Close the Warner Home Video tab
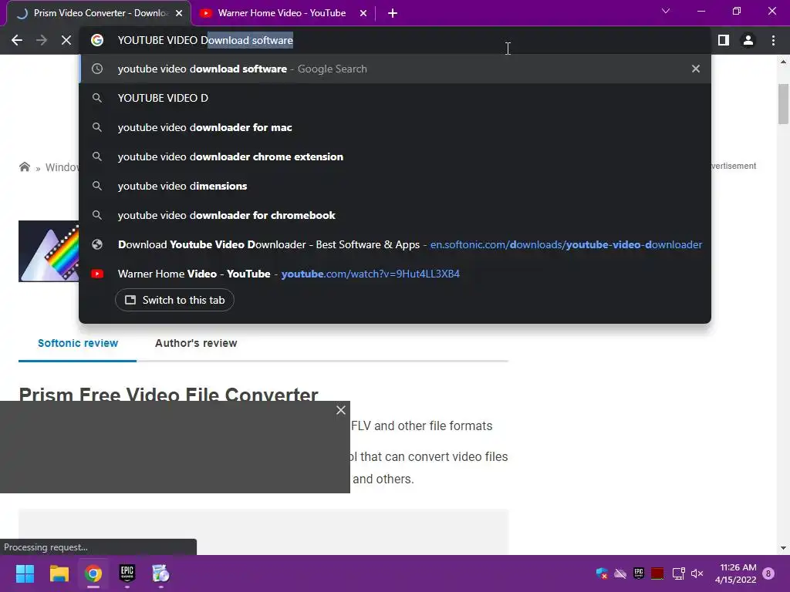 pyautogui.click(x=363, y=14)
